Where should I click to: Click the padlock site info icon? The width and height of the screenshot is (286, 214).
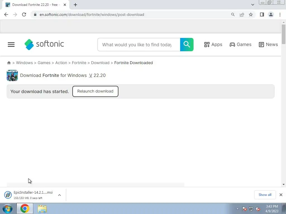coord(35,14)
